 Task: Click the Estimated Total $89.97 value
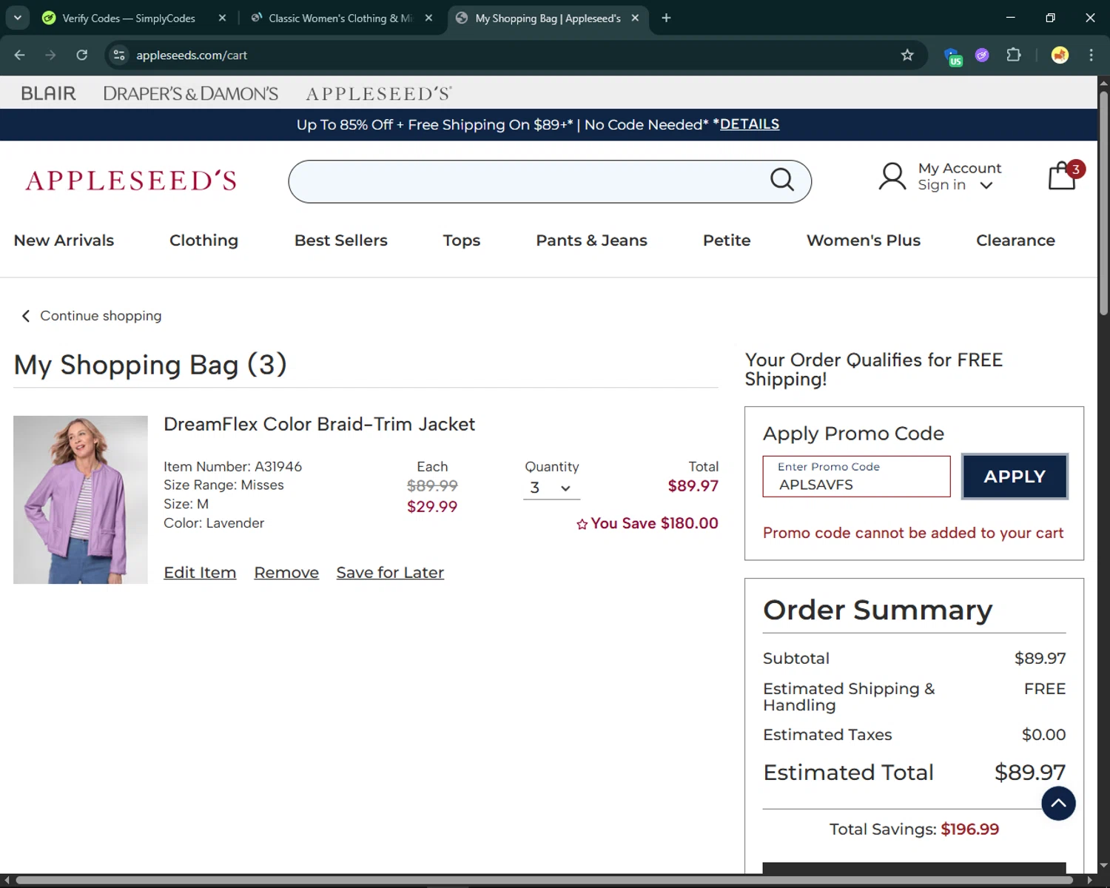[x=1029, y=773]
